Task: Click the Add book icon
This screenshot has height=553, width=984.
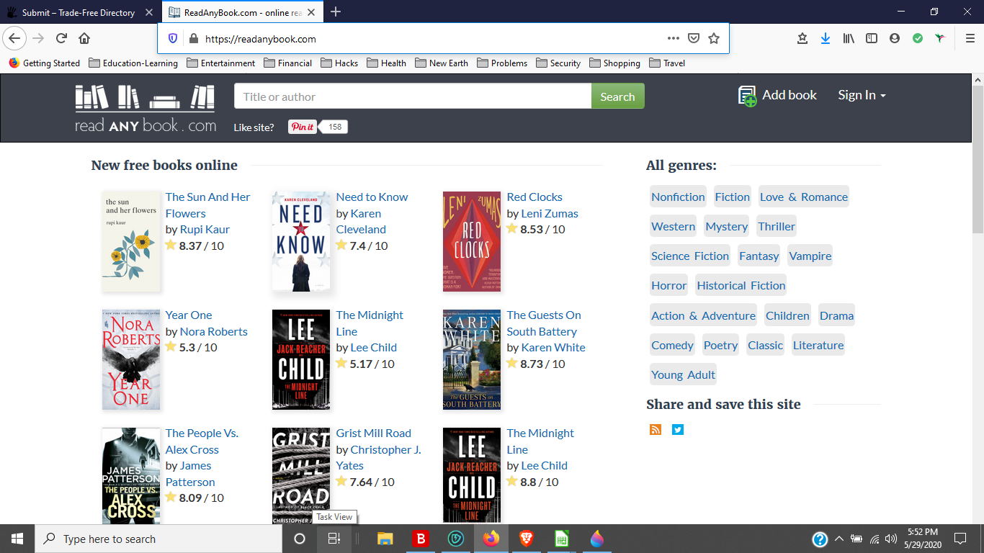Action: point(748,96)
